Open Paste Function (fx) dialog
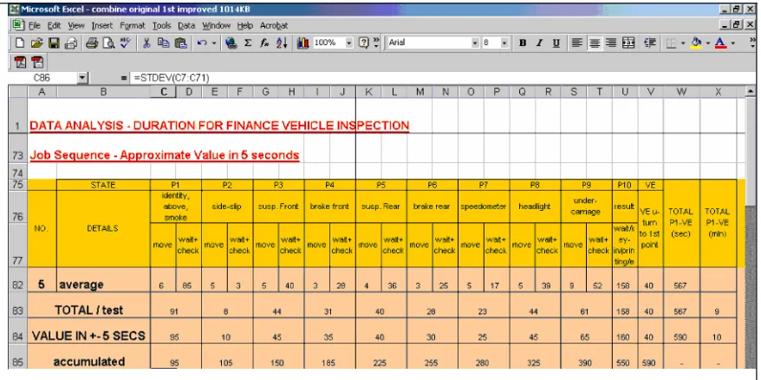 tap(264, 43)
